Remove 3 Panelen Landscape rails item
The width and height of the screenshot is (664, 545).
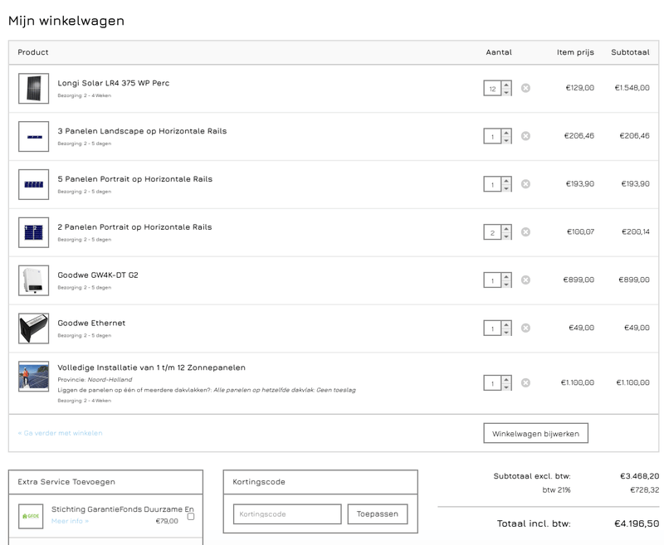(525, 136)
